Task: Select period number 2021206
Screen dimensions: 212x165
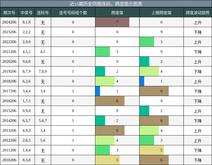Action: 9,52
